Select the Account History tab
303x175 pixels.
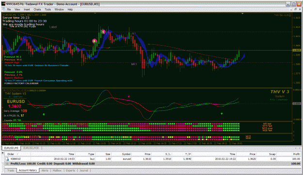tap(28, 170)
